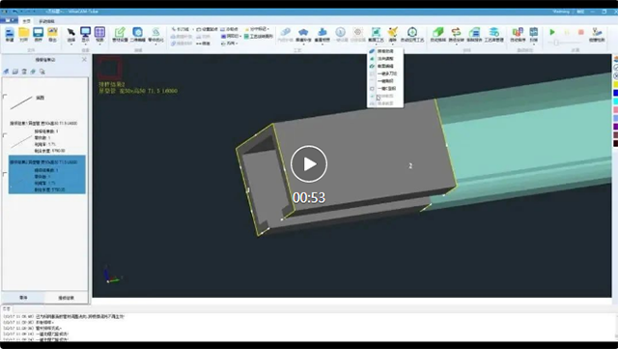Click the Save disk icon
Screen dimensions: 618x349
tap(39, 35)
